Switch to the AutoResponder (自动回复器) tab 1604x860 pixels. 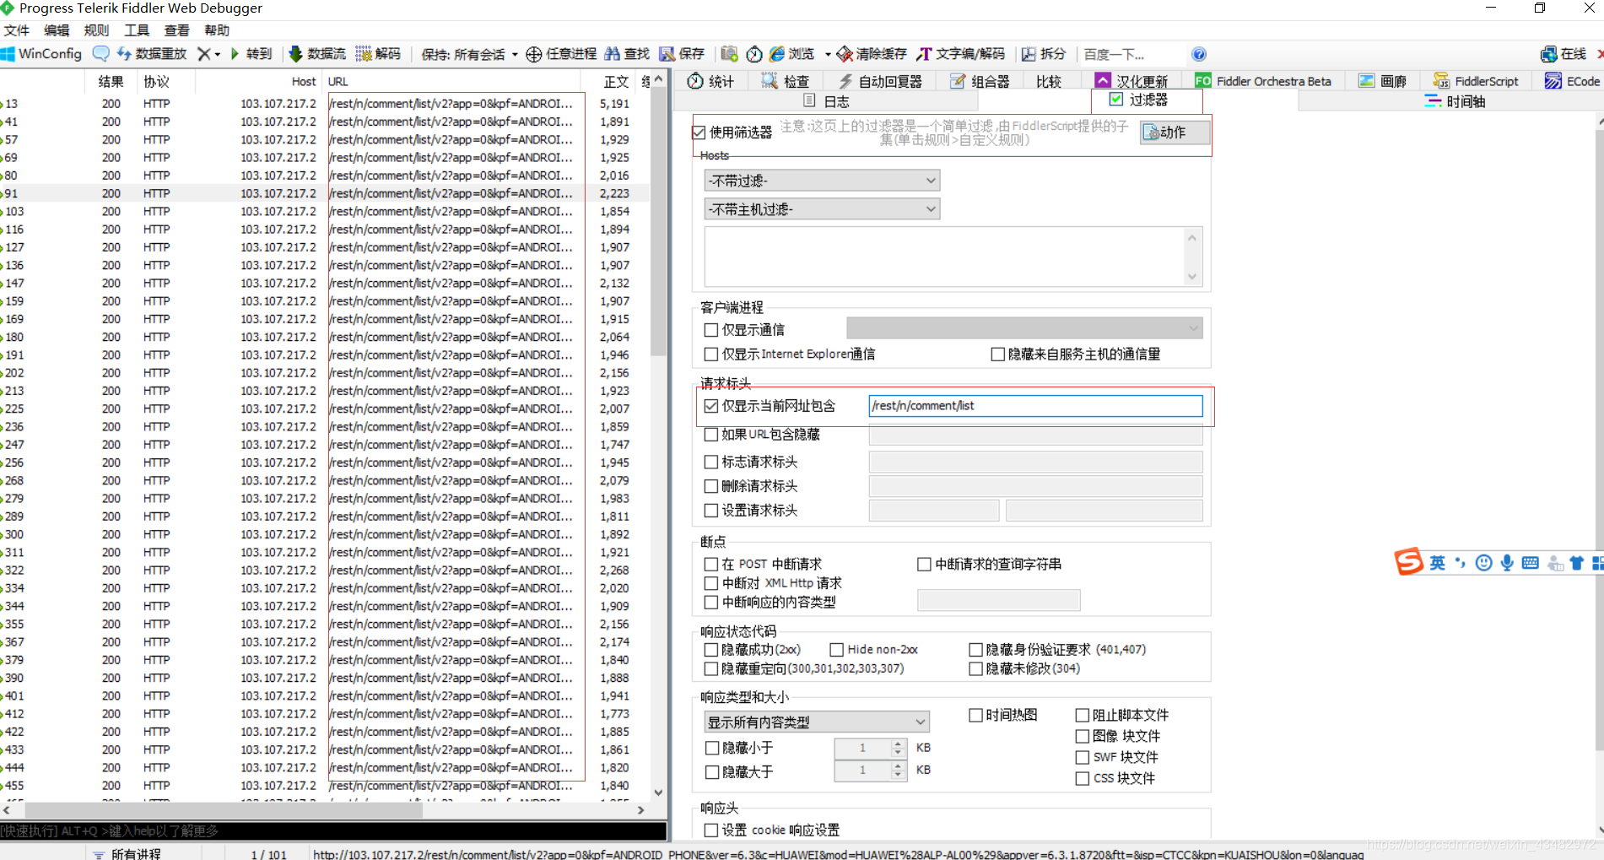[880, 81]
